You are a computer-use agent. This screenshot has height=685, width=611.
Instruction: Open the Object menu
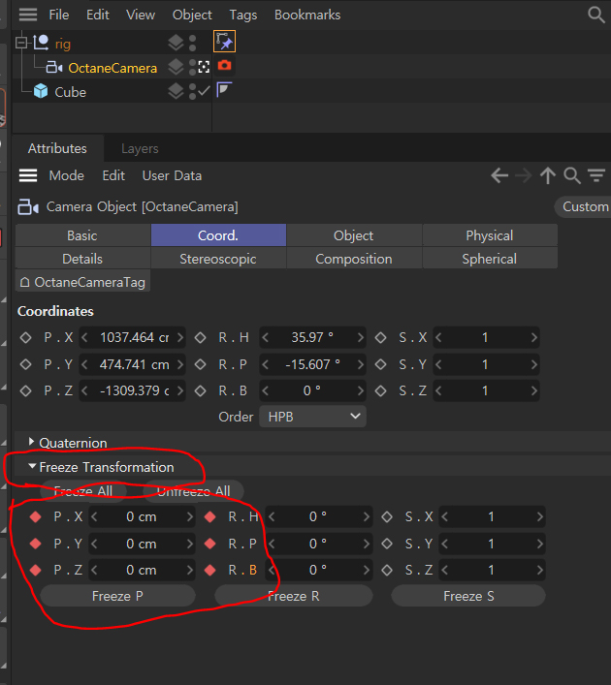192,16
